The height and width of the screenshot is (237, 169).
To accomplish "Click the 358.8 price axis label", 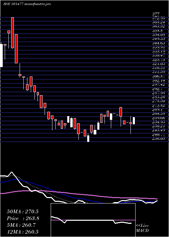I will point(157,30).
